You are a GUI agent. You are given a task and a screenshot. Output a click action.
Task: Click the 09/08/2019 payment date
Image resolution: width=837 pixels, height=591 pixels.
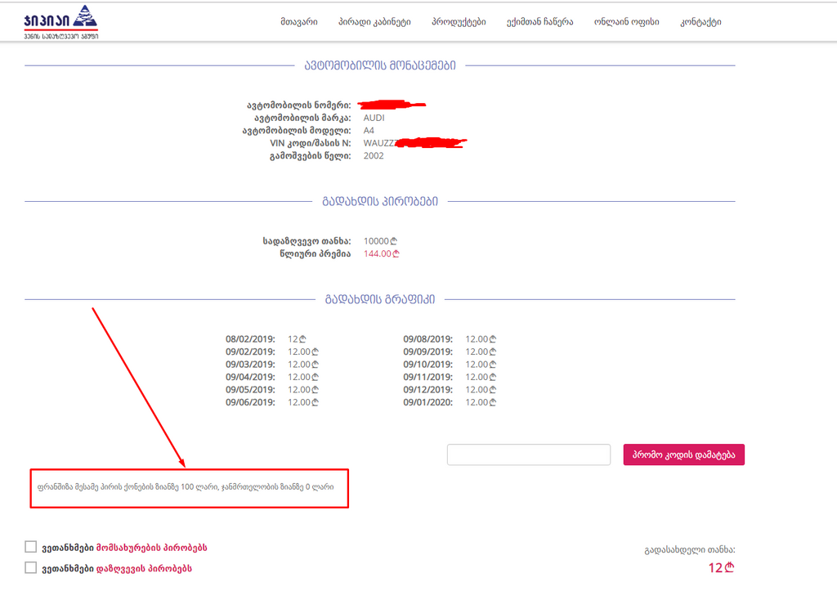click(x=428, y=339)
